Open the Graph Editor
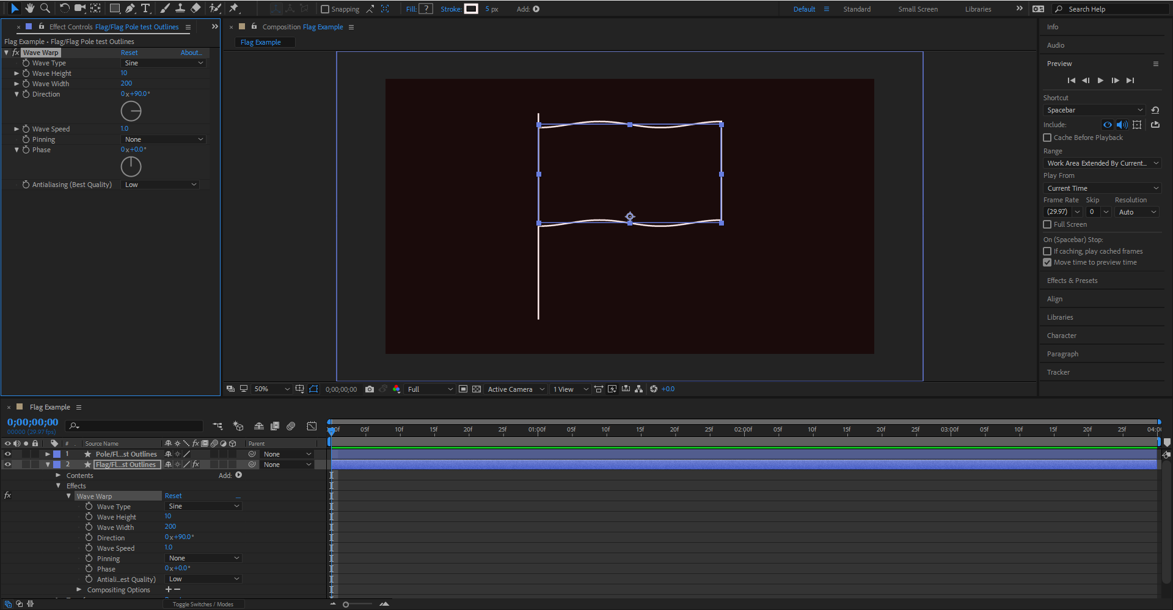The width and height of the screenshot is (1173, 610). [x=312, y=426]
